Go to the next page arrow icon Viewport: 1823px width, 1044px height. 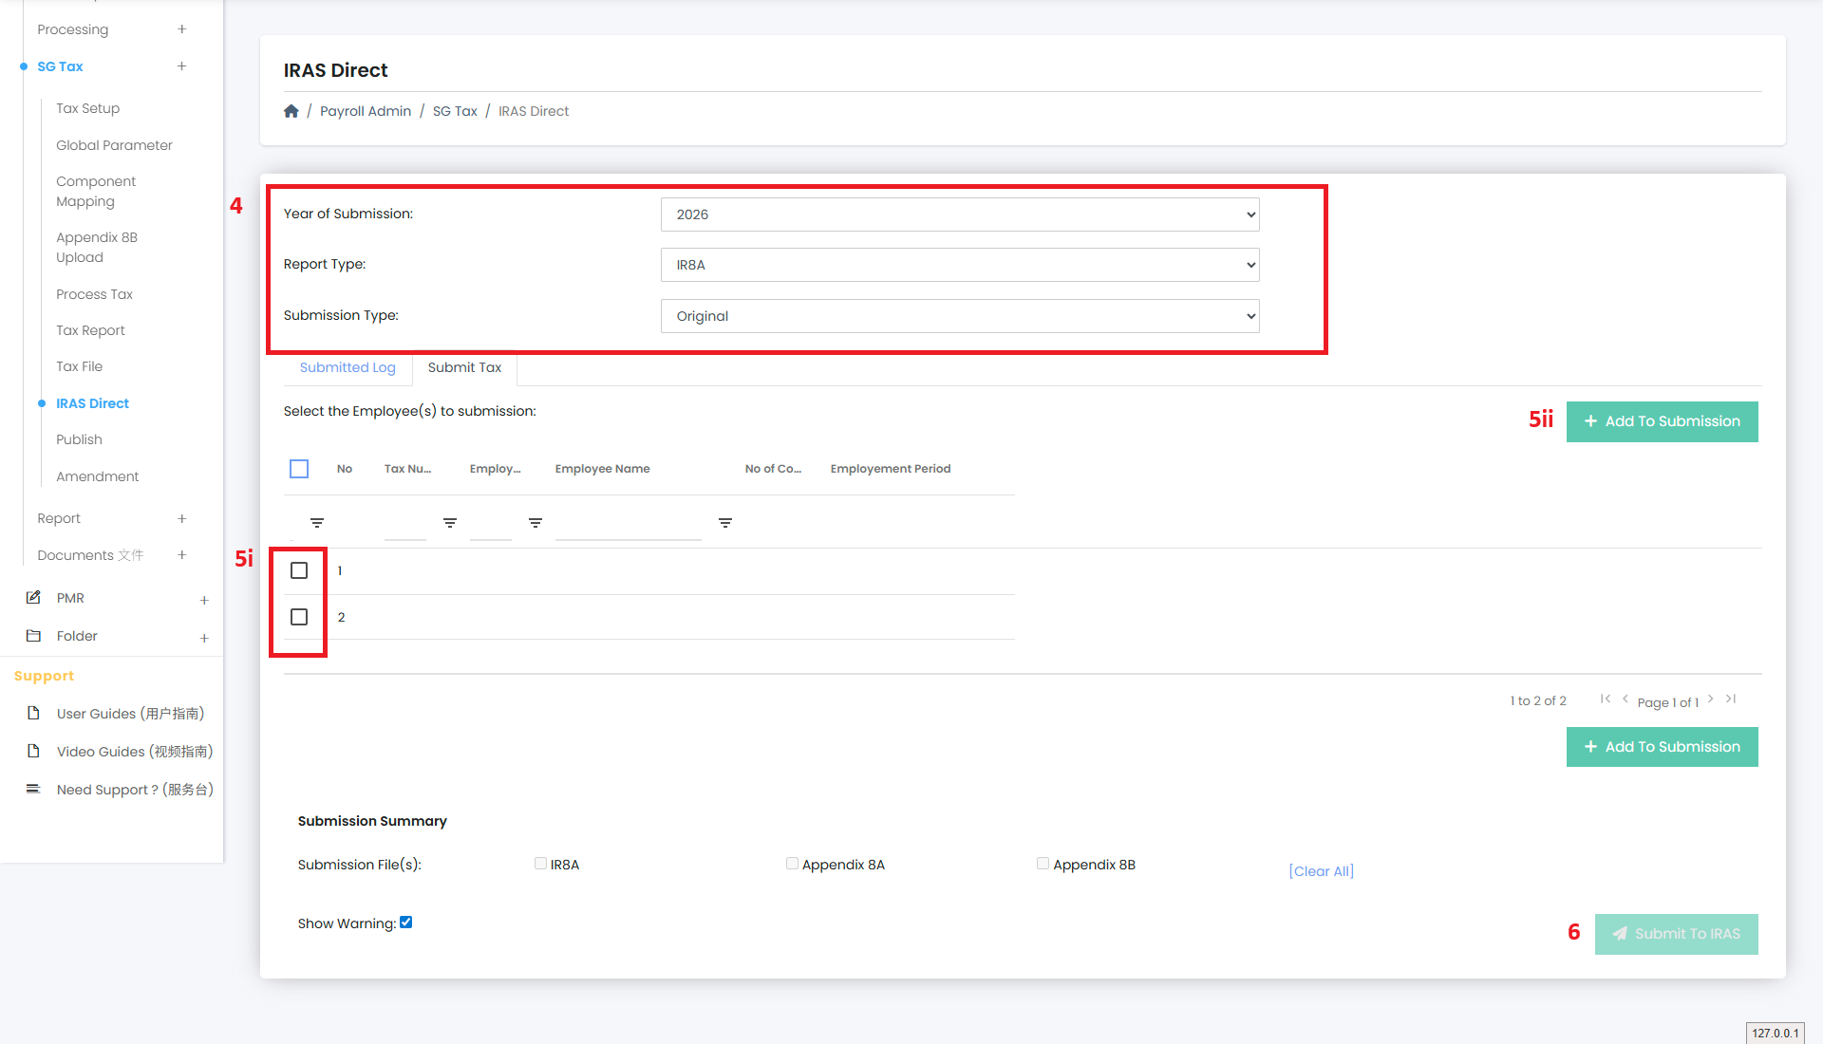[x=1711, y=699]
